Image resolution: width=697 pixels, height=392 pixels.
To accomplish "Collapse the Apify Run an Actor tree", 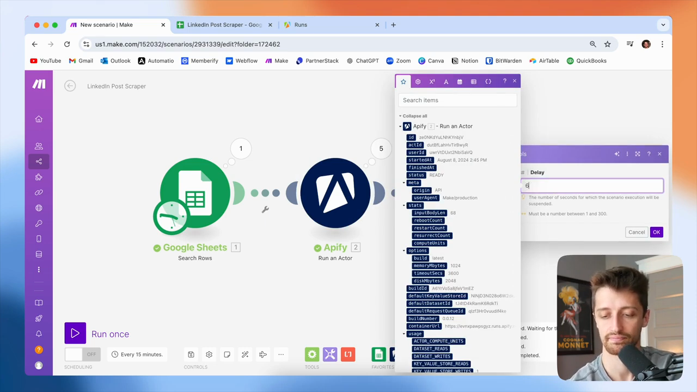I will 400,126.
